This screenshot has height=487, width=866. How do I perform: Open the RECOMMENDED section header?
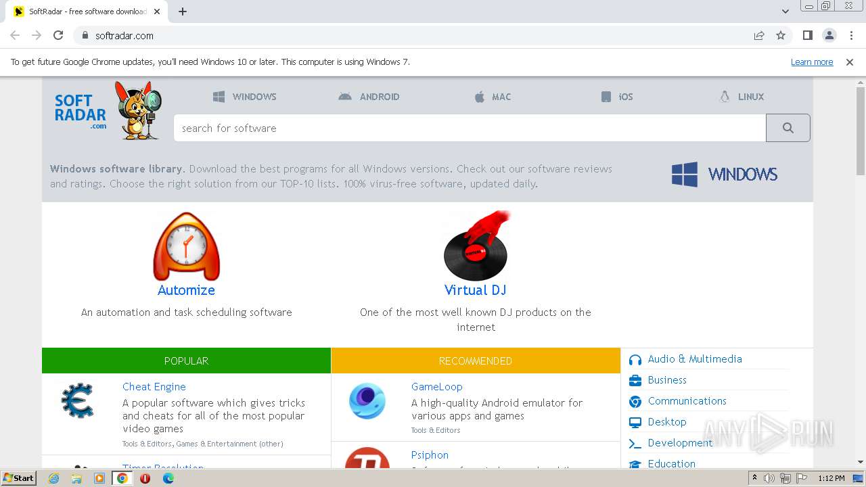pos(476,361)
